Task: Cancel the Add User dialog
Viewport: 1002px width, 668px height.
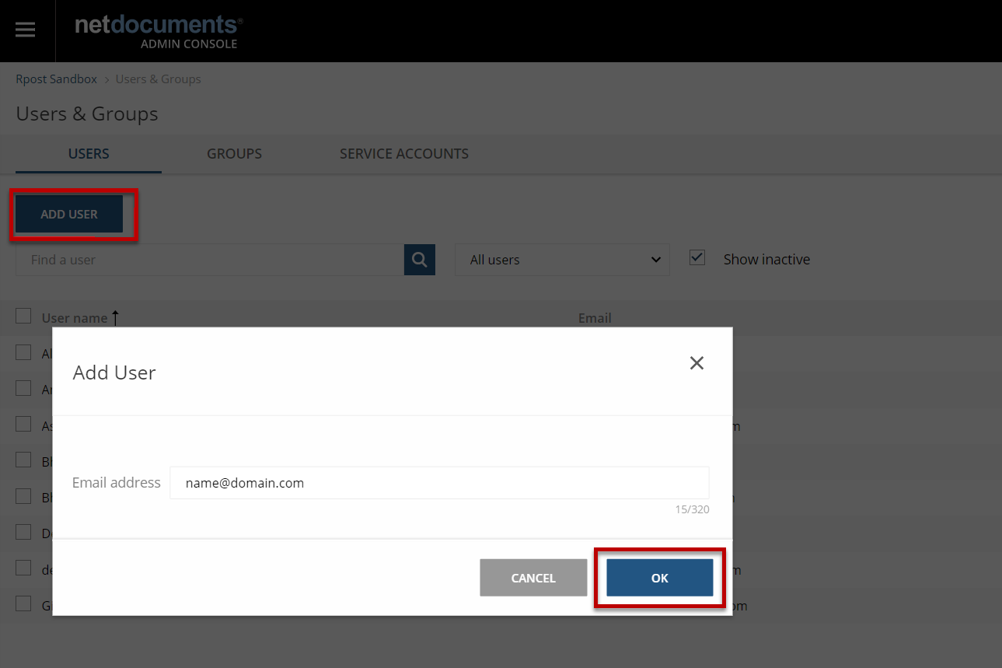Action: point(533,577)
